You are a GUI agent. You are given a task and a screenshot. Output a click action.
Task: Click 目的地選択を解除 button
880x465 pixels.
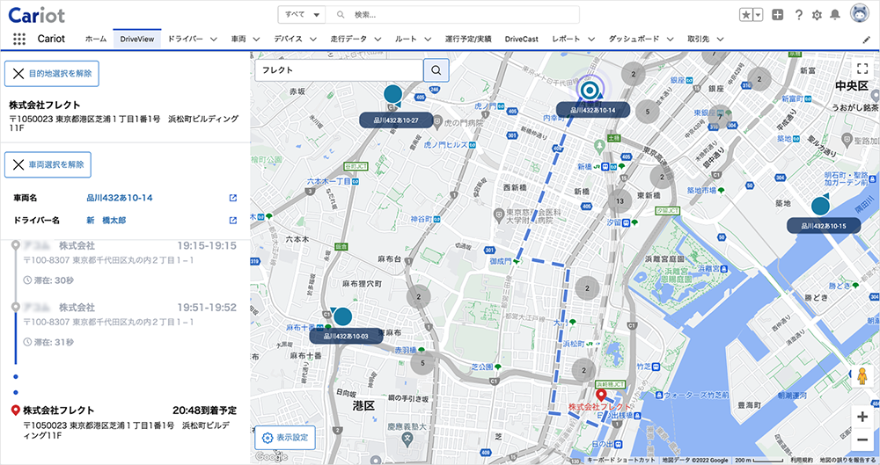(x=52, y=74)
